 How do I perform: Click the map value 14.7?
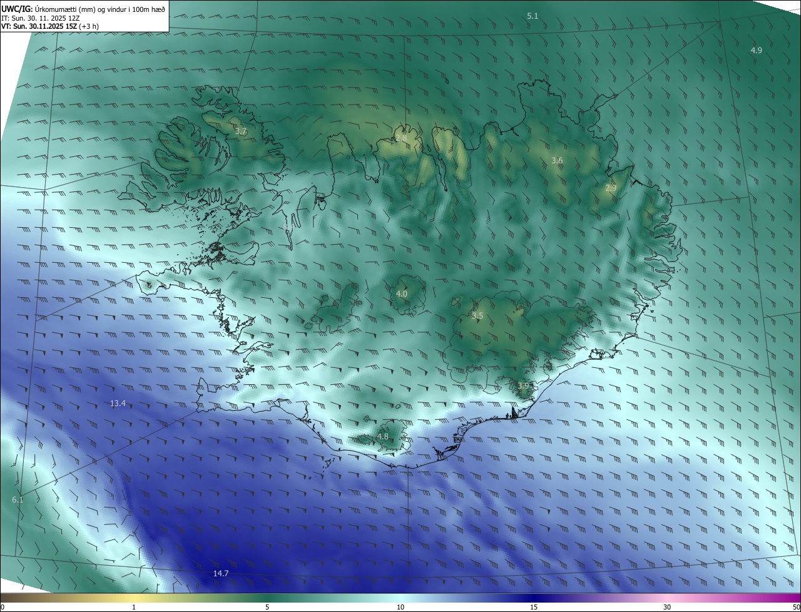coord(221,574)
